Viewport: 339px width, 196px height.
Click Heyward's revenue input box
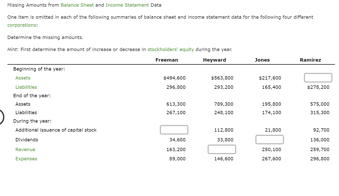point(222,149)
